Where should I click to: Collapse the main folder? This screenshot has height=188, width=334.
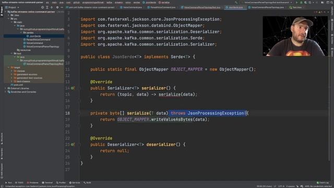pos(11,22)
